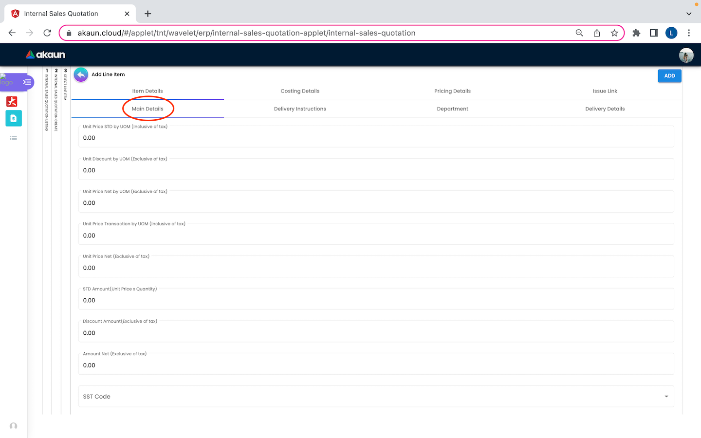Expand the SST Code dropdown
The width and height of the screenshot is (701, 438).
click(x=666, y=397)
